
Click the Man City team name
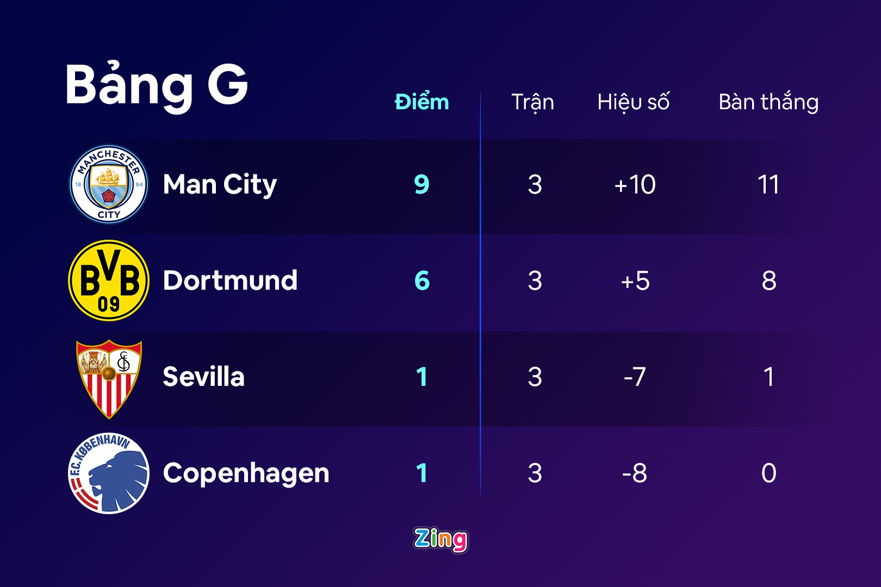click(220, 184)
